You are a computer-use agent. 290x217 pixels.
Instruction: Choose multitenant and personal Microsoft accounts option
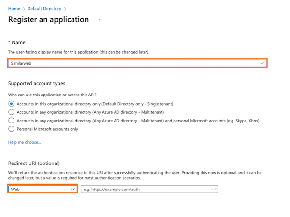12,121
